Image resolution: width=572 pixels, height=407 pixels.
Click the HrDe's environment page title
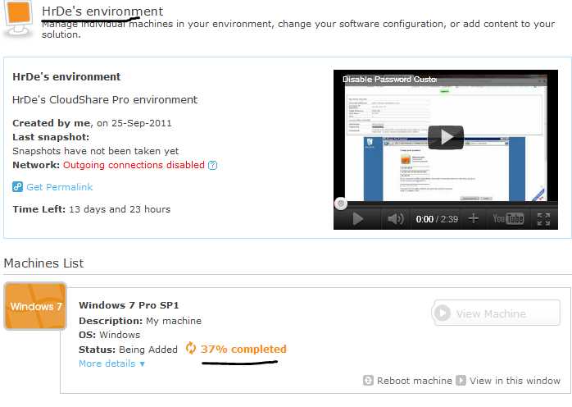point(102,11)
